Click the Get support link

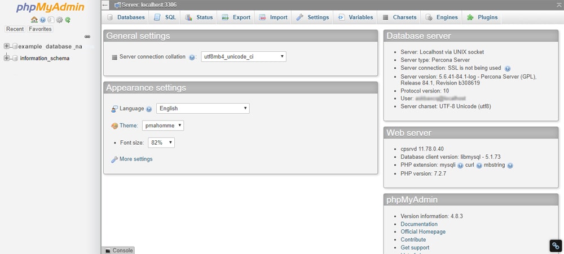(x=415, y=248)
